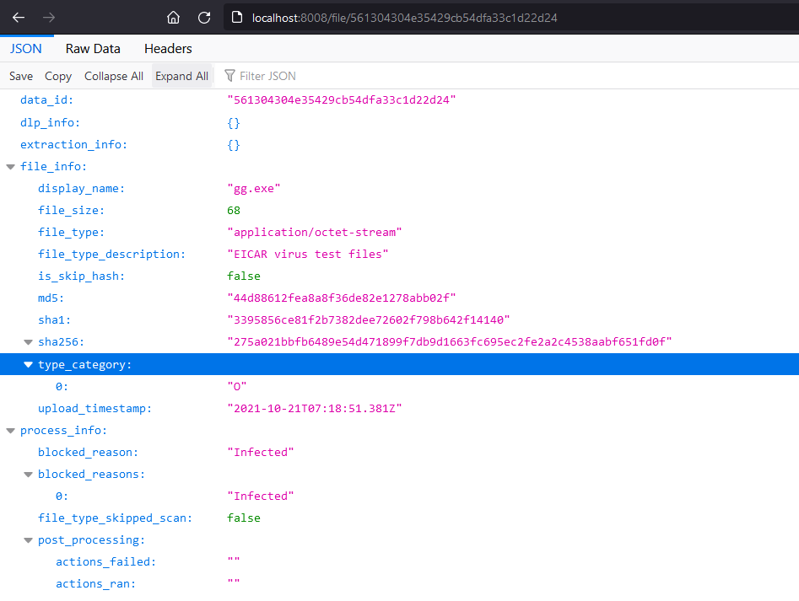Collapse the blocked_reasons array
799x601 pixels.
[29, 475]
